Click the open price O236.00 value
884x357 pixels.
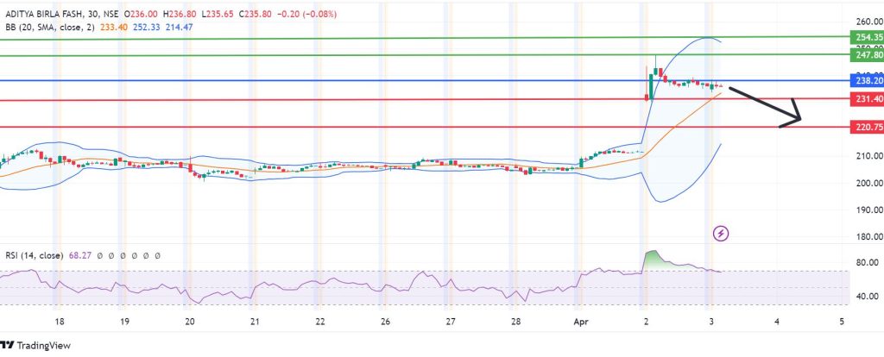141,12
